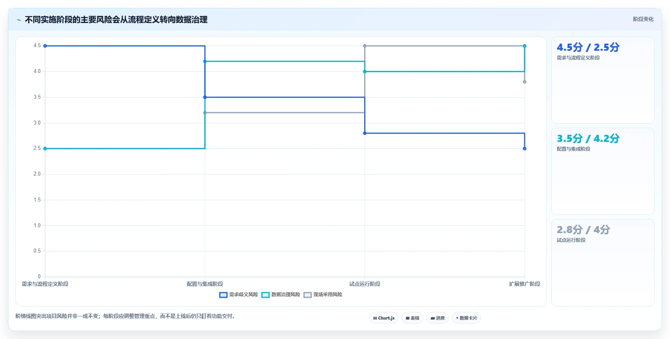Click the teal 4.0 point at 试点运行阶段
The image size is (670, 339).
click(x=365, y=71)
